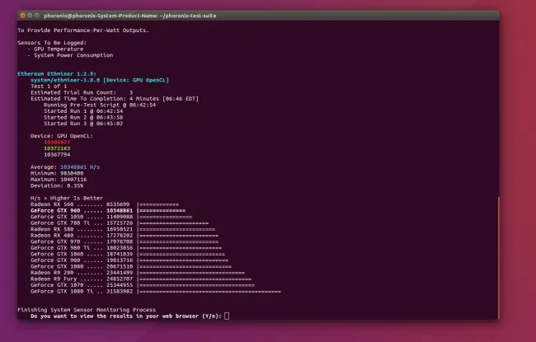Viewport: 536px width, 342px height.
Task: Click the GeForce GTX 1080 20671510 row
Action: click(131, 266)
